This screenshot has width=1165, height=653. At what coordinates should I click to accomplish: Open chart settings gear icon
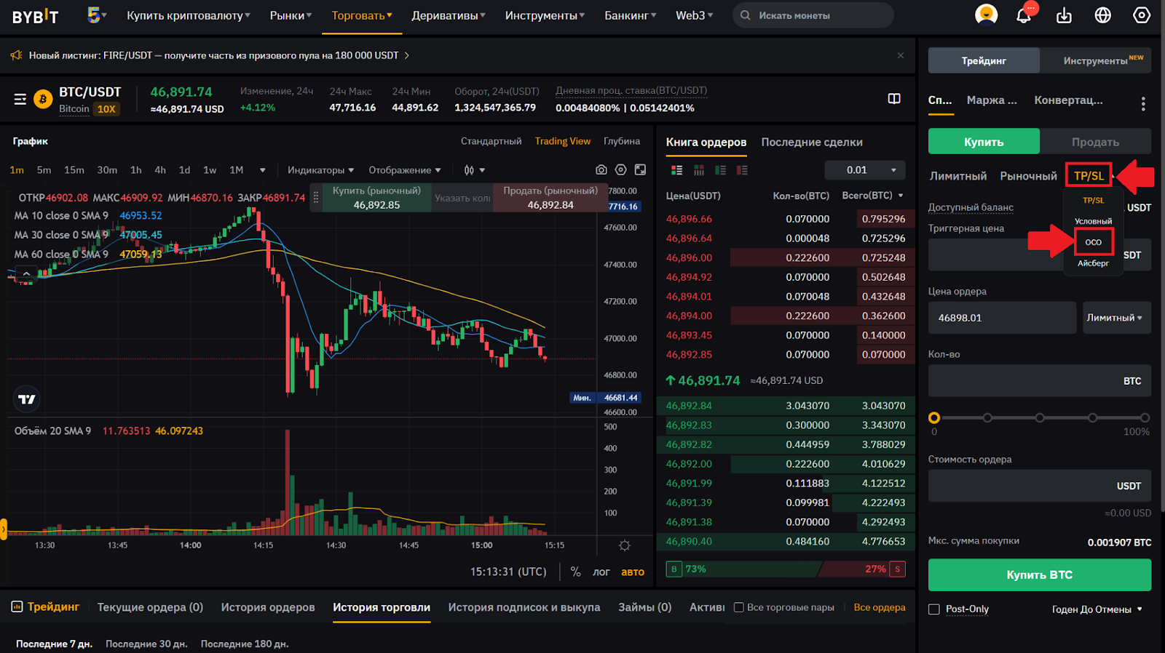620,169
